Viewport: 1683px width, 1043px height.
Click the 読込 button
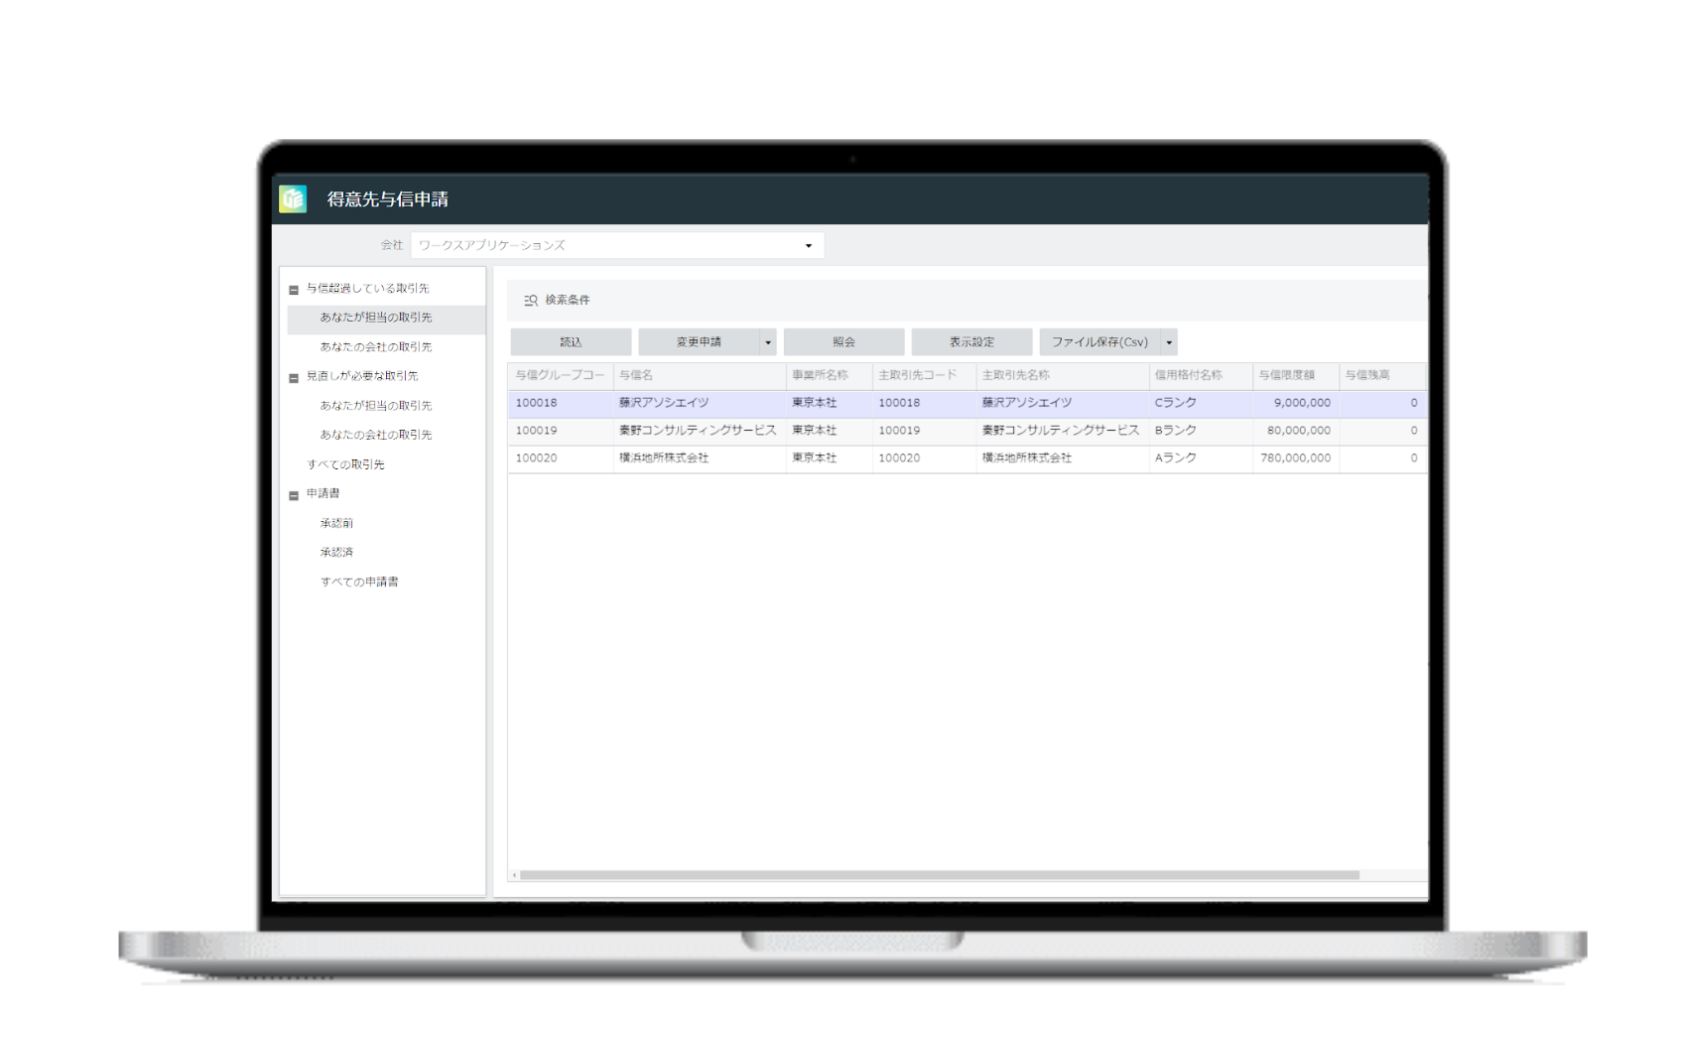point(571,342)
